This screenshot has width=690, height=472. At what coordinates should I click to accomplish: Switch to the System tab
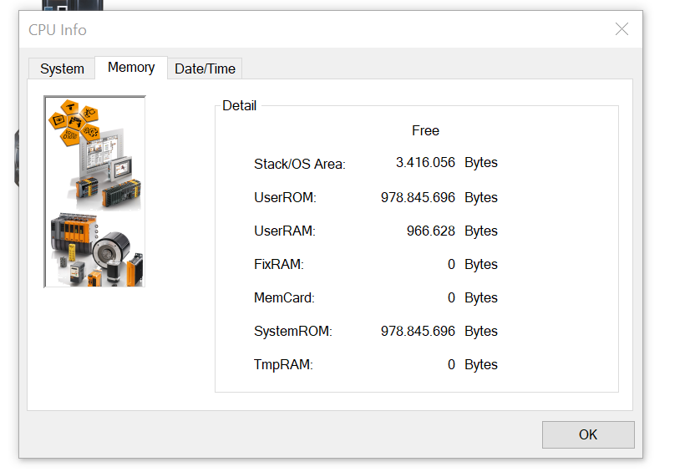tap(62, 69)
